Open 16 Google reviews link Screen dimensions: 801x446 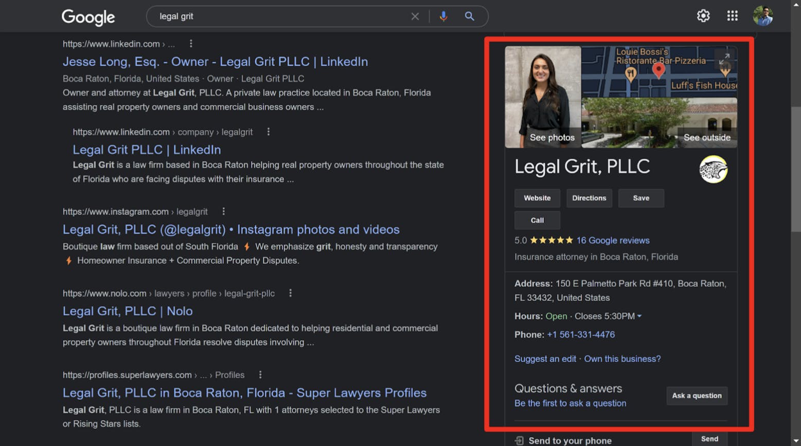613,240
